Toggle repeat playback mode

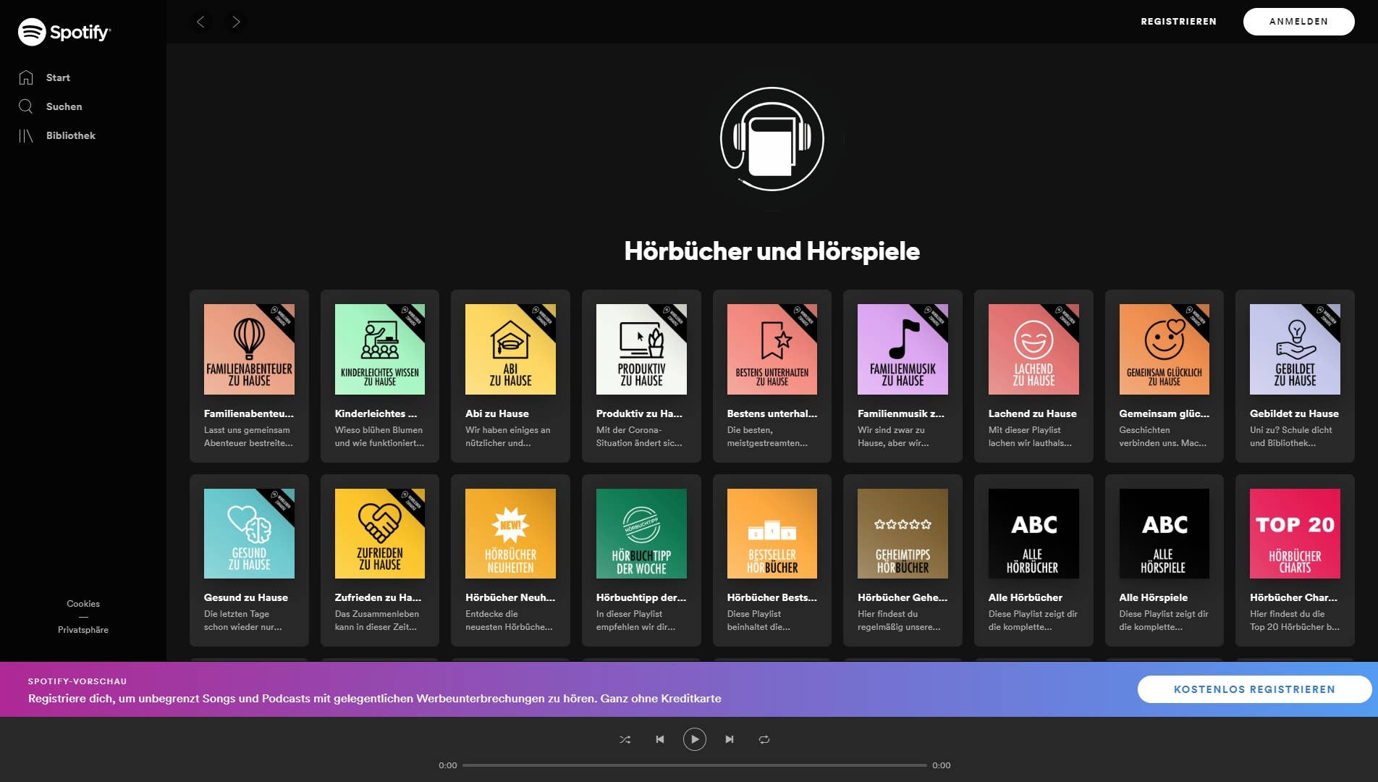[764, 739]
